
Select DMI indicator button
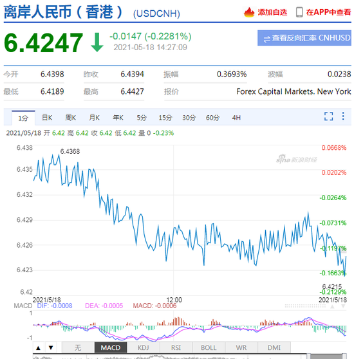[274, 348]
